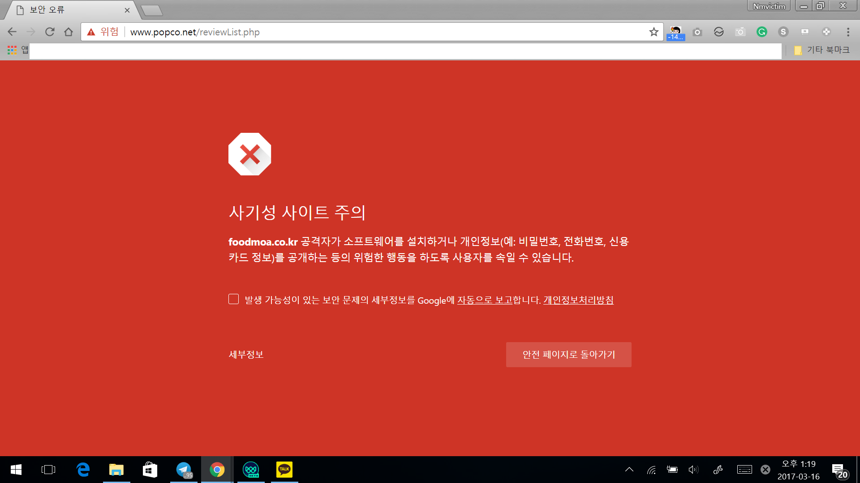860x483 pixels.
Task: Open the battery status tray icon
Action: click(x=672, y=470)
